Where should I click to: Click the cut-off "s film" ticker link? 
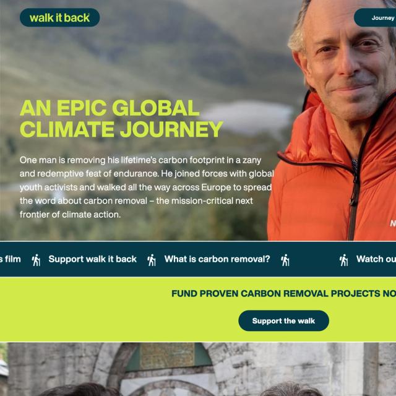(x=11, y=259)
